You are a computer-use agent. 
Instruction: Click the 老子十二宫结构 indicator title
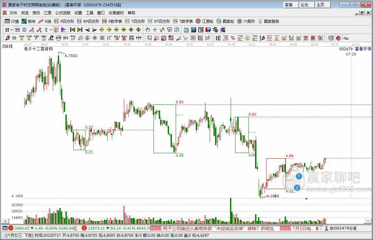[38, 49]
